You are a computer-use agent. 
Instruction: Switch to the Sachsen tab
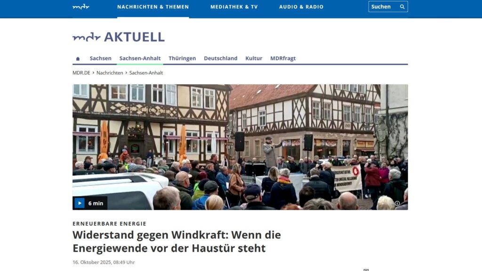(x=101, y=58)
